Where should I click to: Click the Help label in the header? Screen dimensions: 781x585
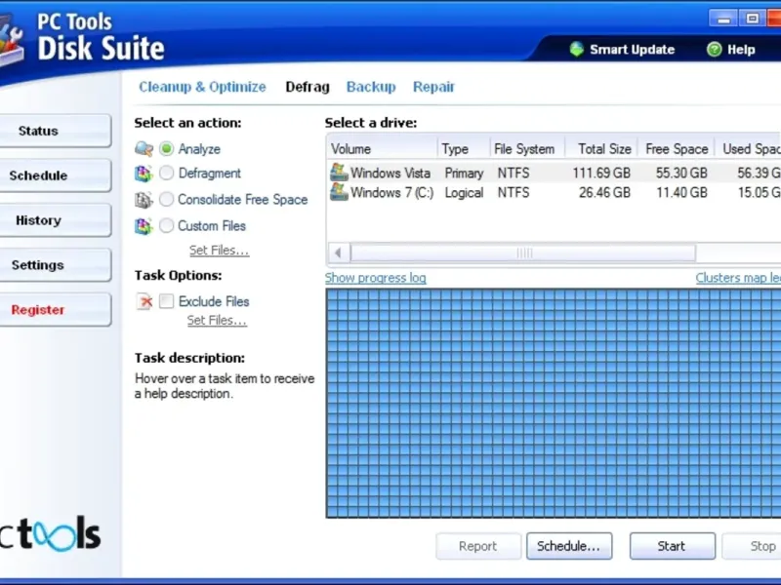coord(741,50)
